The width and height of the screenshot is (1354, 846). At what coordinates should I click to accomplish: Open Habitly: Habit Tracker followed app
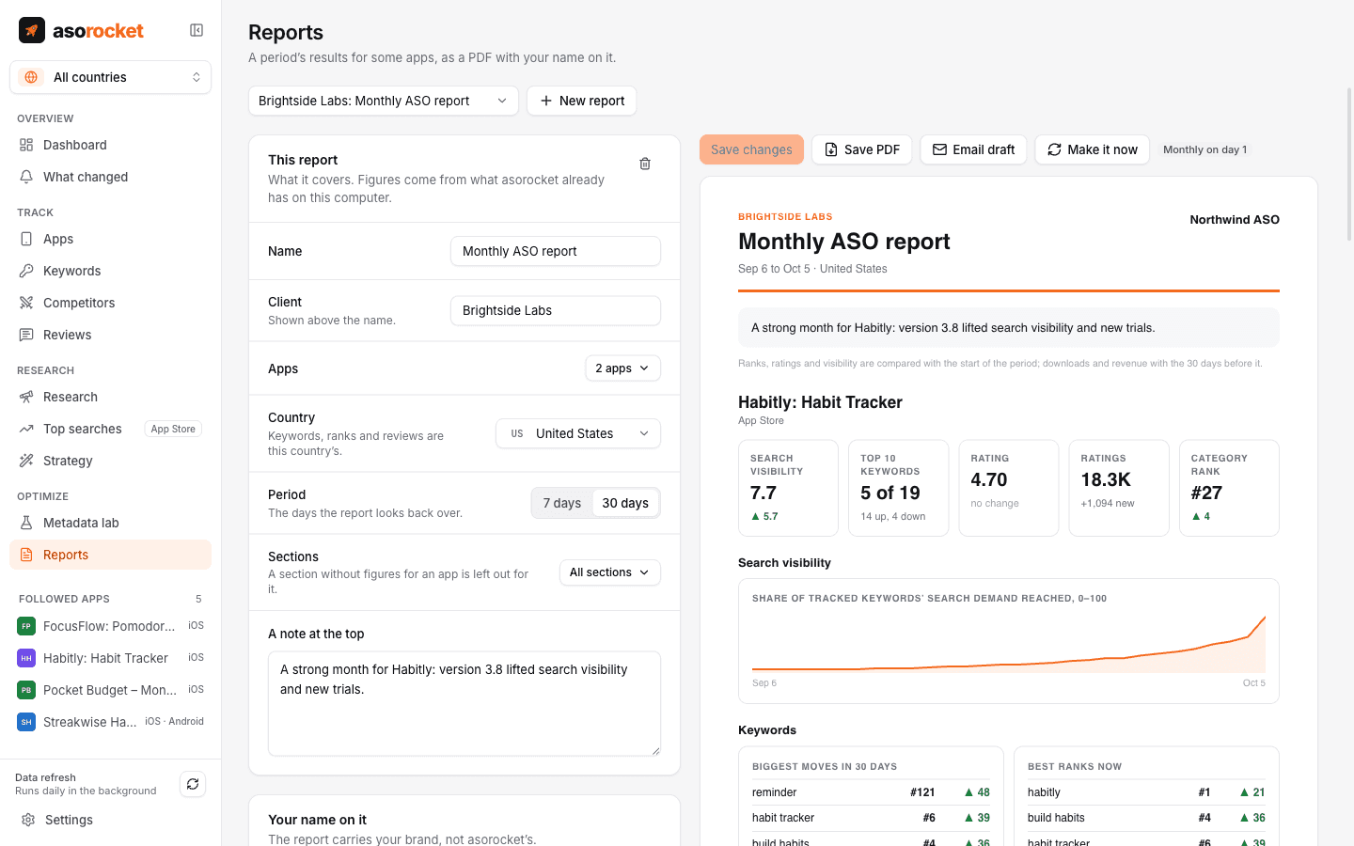click(x=111, y=658)
